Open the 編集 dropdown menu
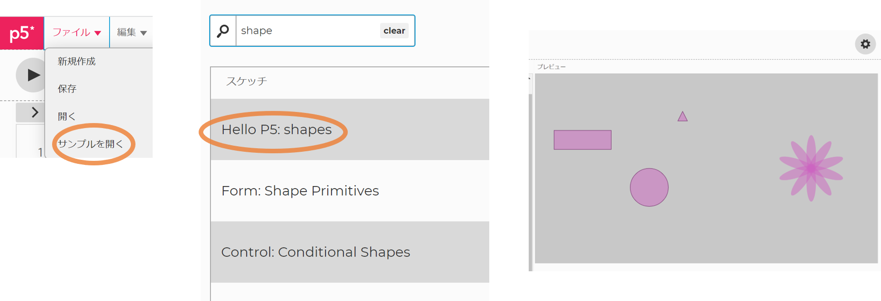Screen dimensions: 881x301 pos(131,32)
